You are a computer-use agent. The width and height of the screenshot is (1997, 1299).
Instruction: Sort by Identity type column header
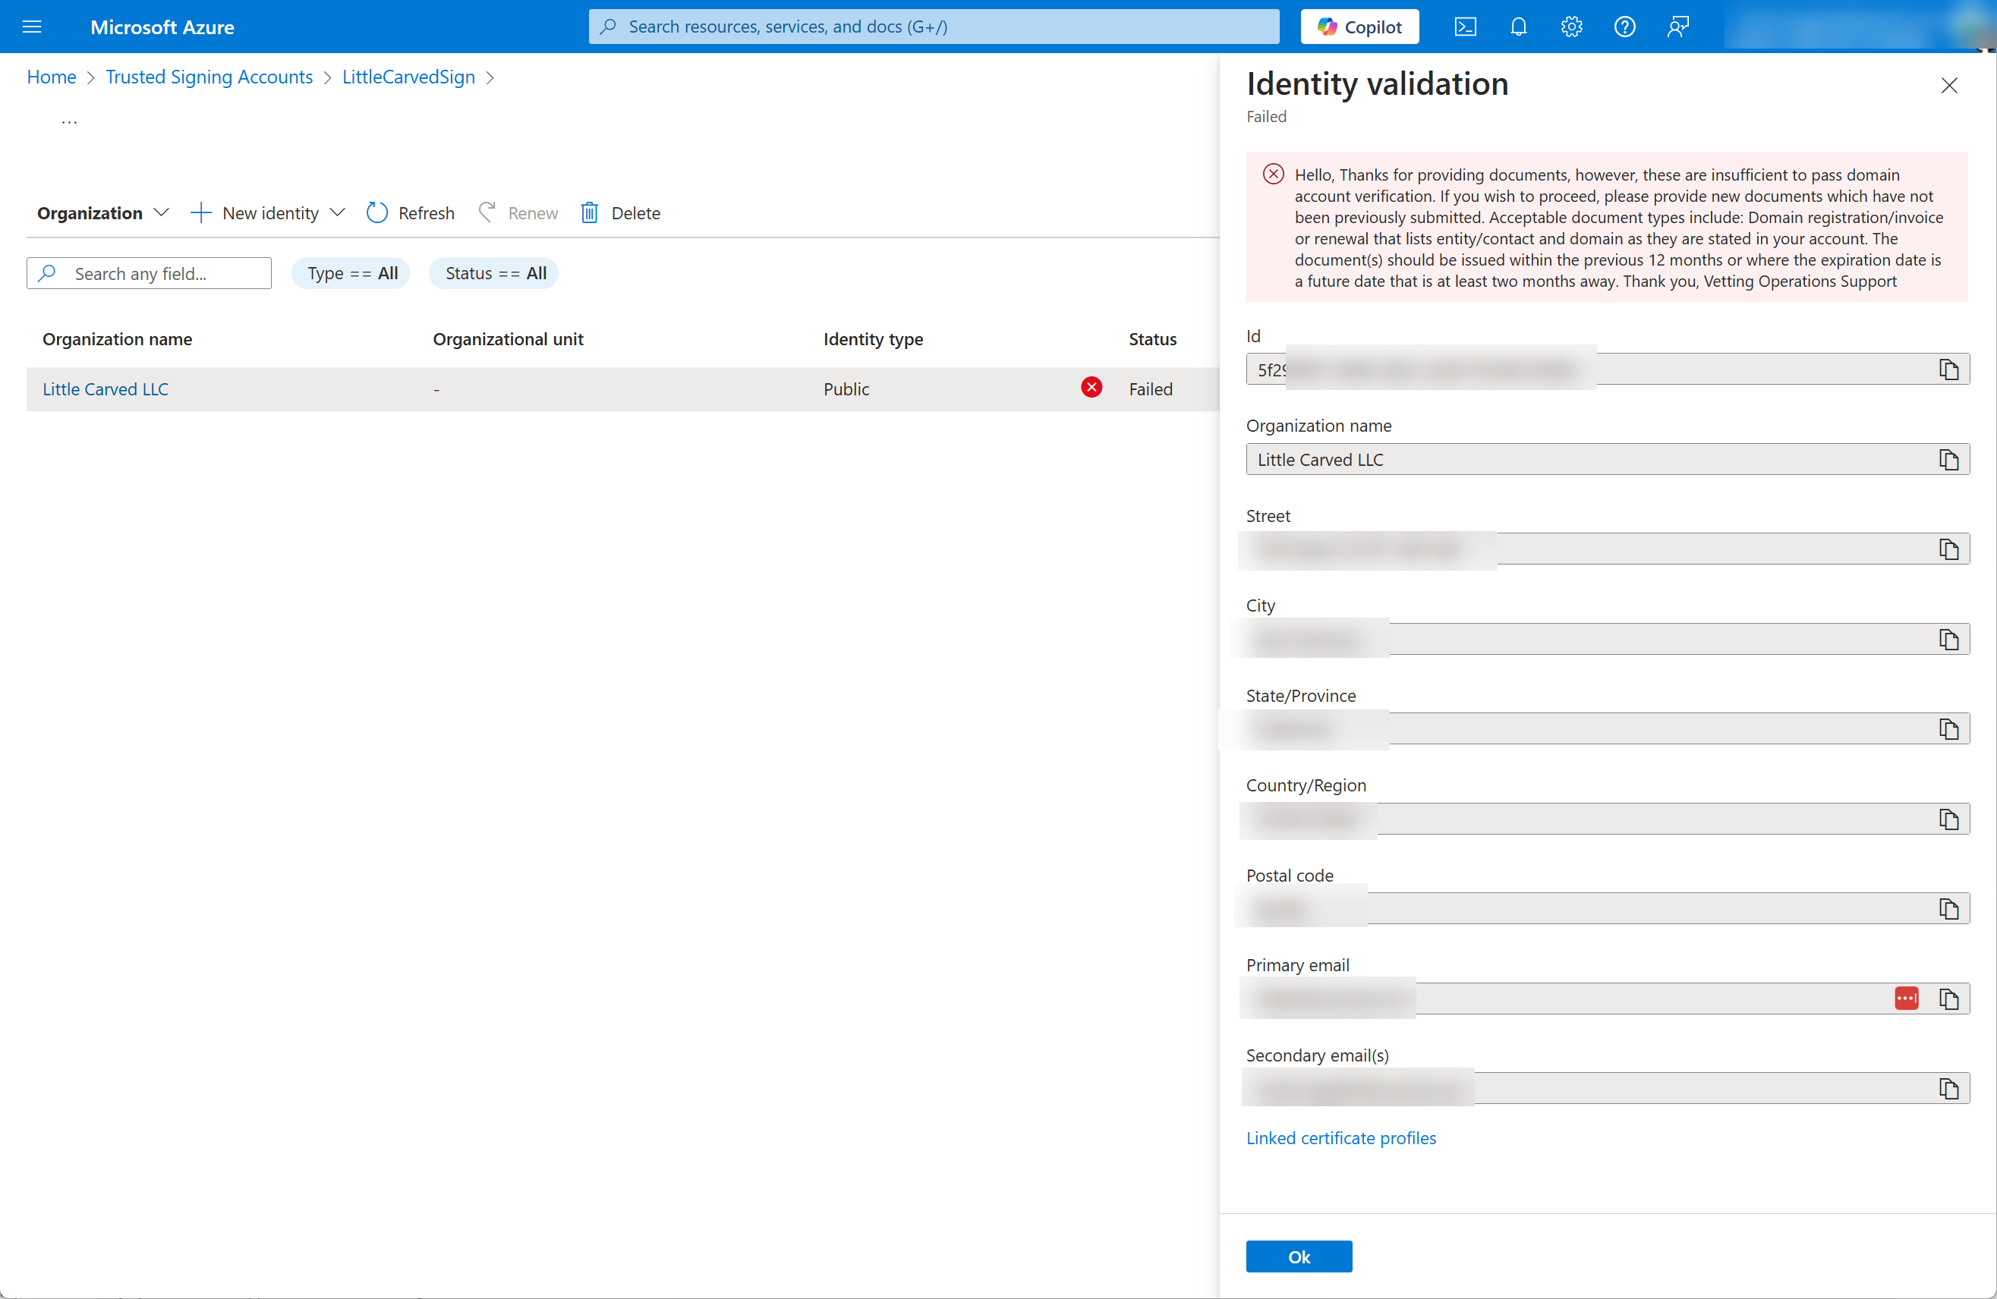pyautogui.click(x=873, y=339)
